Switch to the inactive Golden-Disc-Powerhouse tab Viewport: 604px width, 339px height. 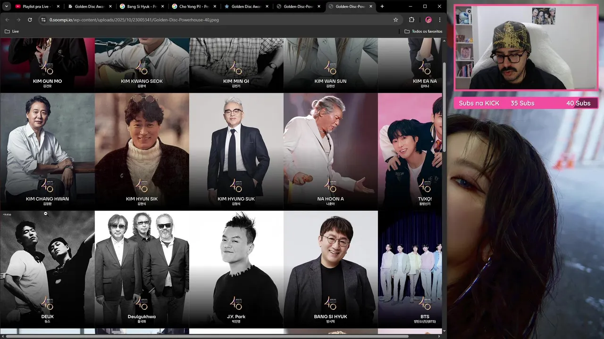pos(297,7)
